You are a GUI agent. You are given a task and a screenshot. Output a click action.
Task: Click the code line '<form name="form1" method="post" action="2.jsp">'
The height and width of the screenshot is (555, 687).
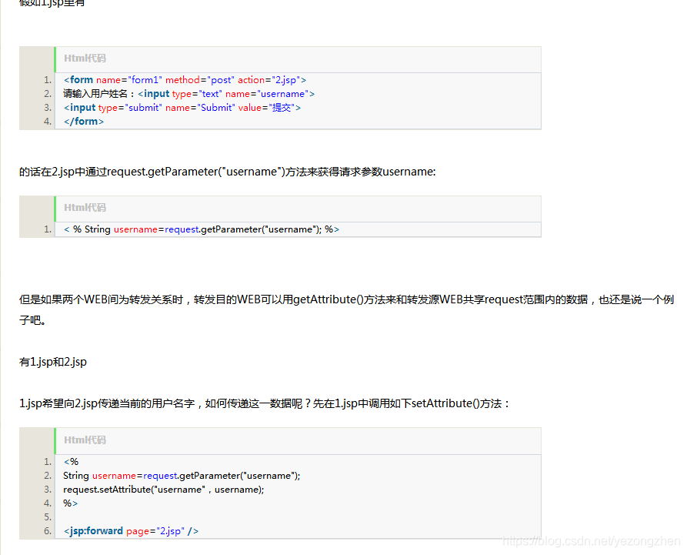[185, 80]
